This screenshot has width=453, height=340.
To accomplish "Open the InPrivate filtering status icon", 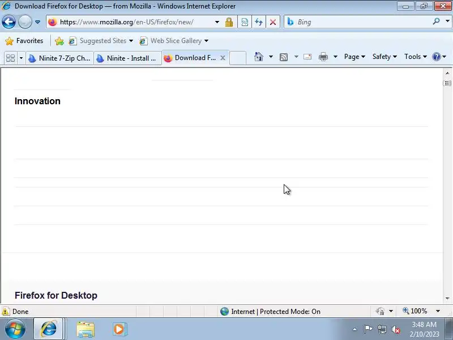I will pos(380,311).
